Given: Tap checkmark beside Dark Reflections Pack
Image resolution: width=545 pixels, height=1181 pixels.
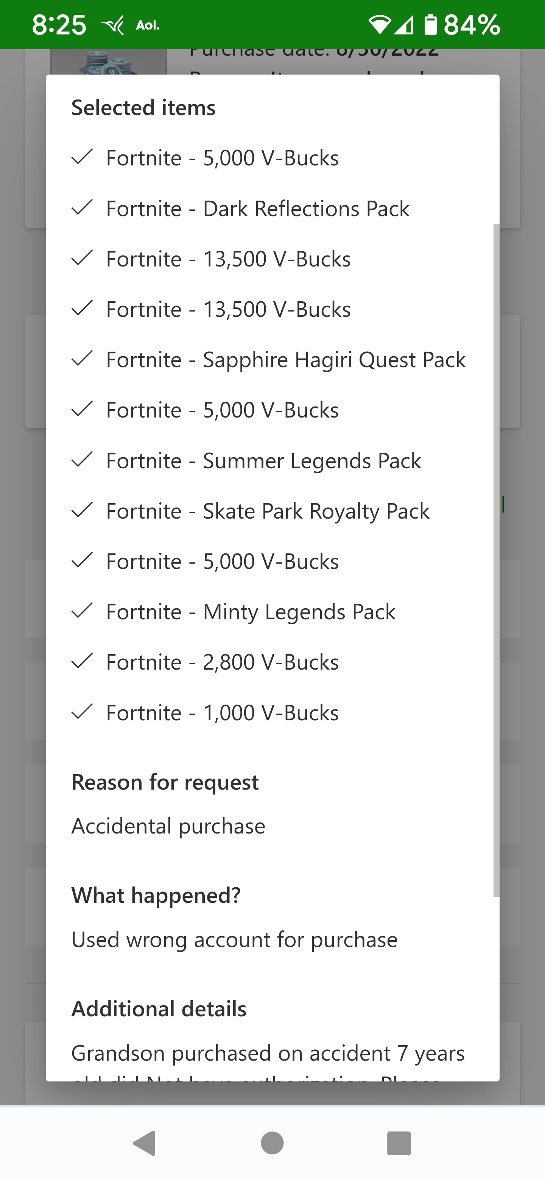Looking at the screenshot, I should (83, 208).
